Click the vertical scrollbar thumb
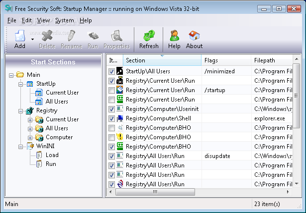This screenshot has width=306, height=213. (x=297, y=96)
